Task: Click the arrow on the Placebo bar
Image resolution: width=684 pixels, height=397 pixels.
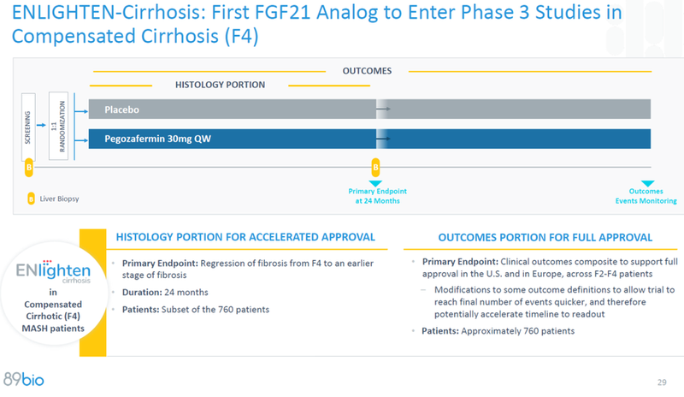Action: point(384,110)
